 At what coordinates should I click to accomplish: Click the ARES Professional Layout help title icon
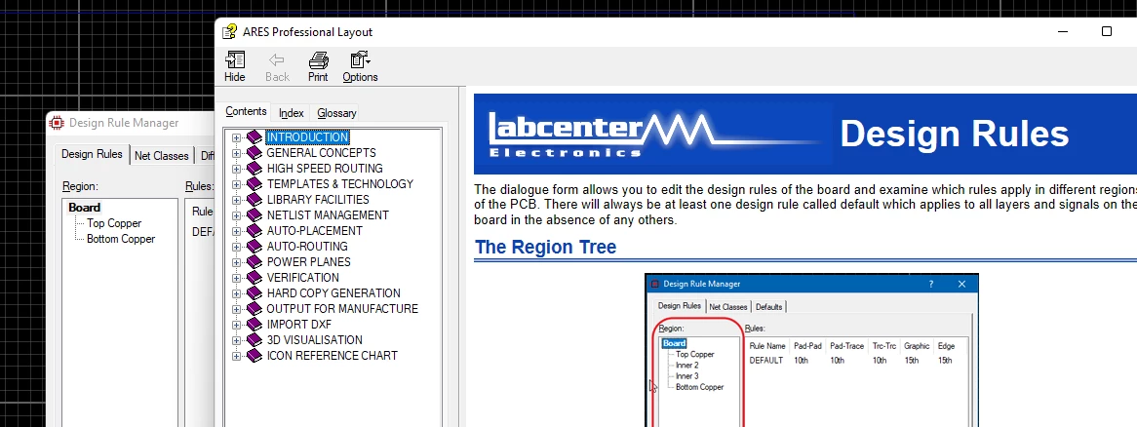point(230,32)
